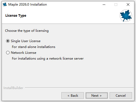Click the greyed-out maximize window button
The width and height of the screenshot is (136, 102).
point(116,5)
